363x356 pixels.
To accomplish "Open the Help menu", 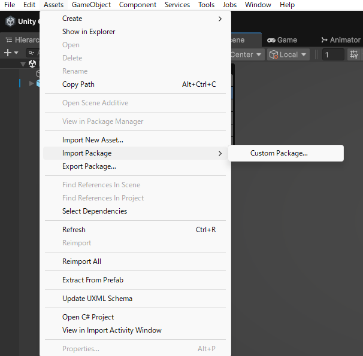I will point(287,5).
